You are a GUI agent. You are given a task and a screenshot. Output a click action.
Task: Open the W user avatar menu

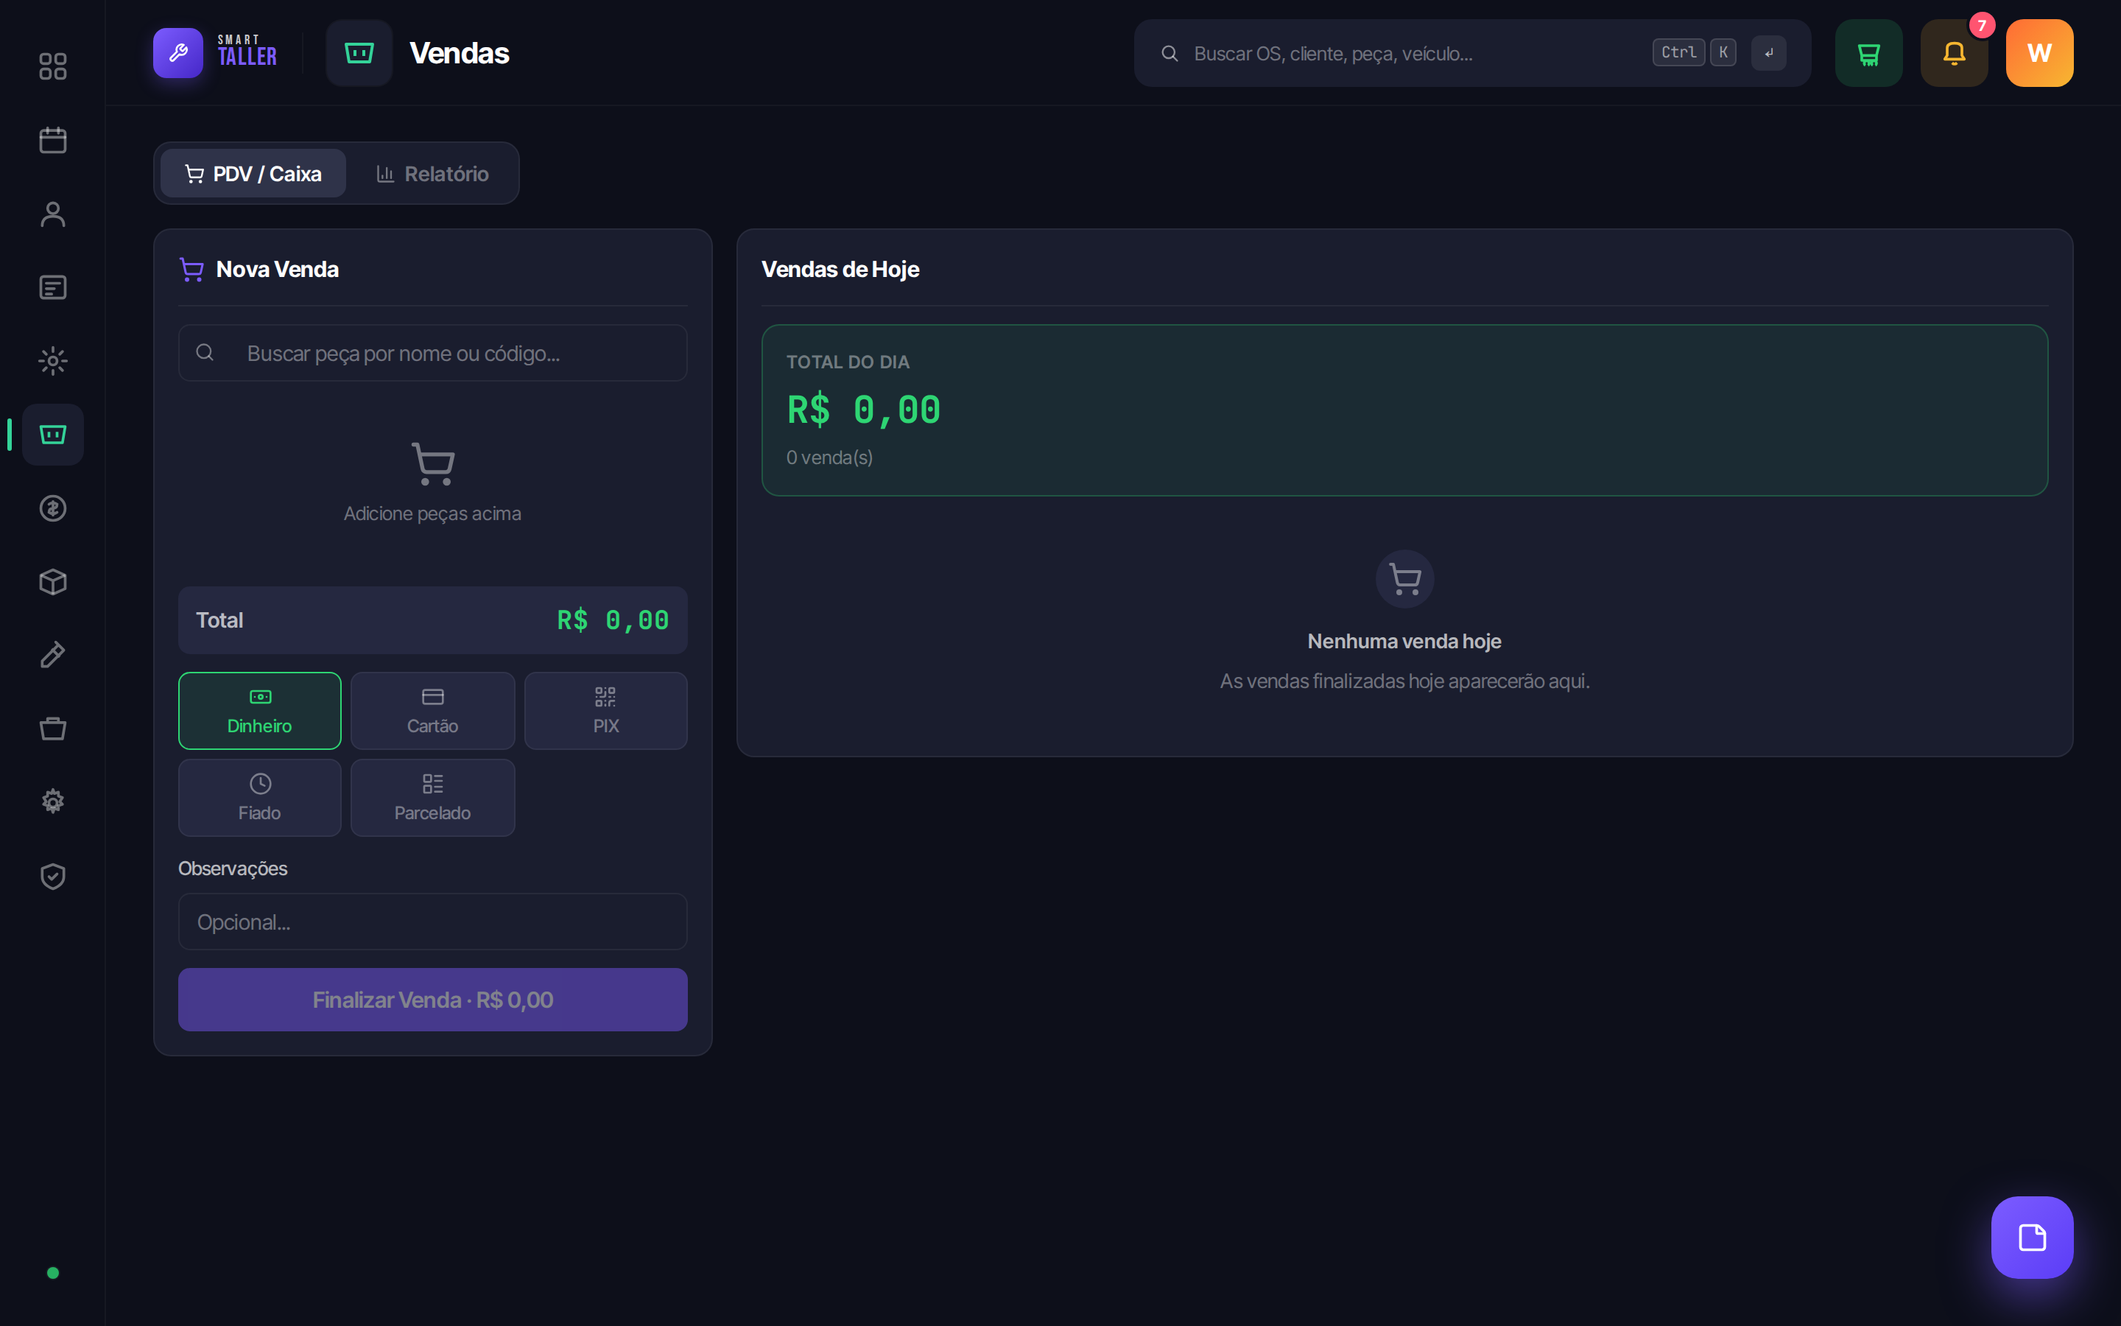[2039, 54]
